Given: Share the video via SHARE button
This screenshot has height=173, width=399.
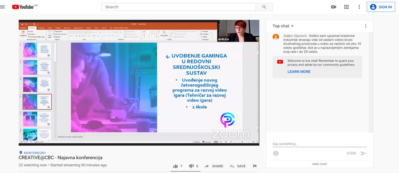Looking at the screenshot, I should [214, 166].
